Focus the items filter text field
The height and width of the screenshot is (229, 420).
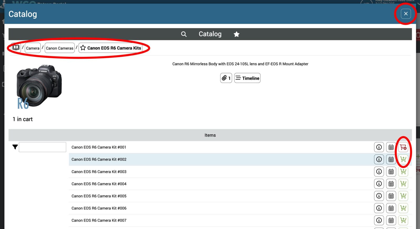[42, 147]
